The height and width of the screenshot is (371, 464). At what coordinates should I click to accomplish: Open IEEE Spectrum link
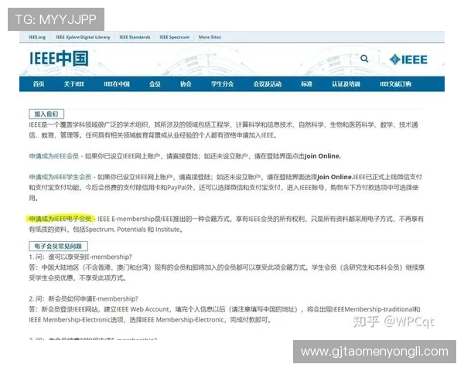[x=175, y=37]
